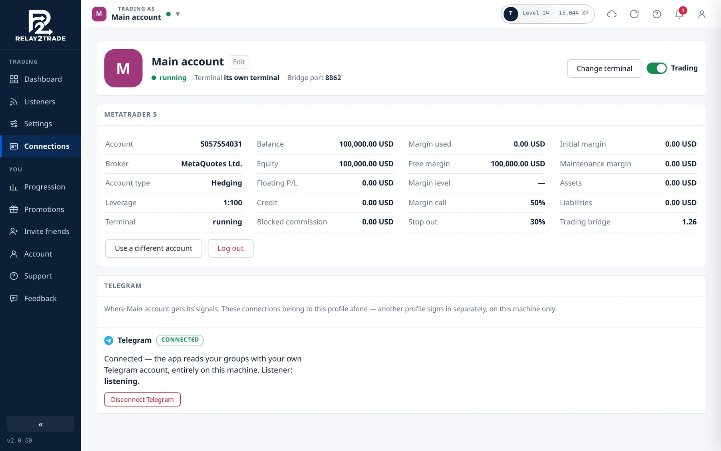
Task: Click account number 5057554031
Action: tap(221, 144)
